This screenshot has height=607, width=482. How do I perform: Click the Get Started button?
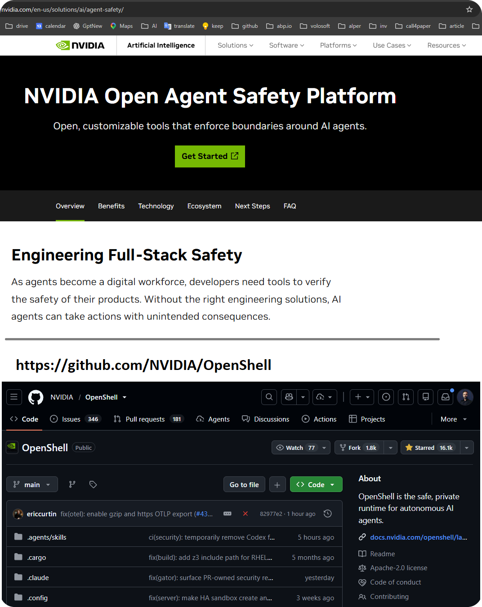[x=210, y=156]
